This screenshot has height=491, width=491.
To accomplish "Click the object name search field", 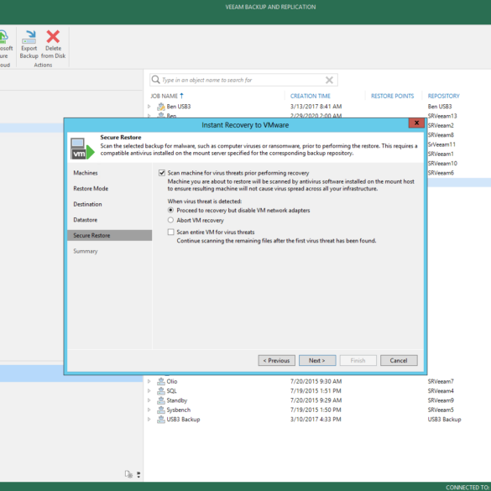I will pyautogui.click(x=243, y=80).
